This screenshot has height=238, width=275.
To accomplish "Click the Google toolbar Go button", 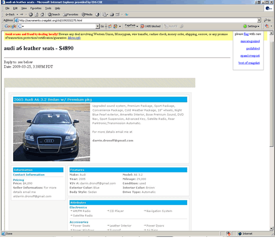I will (102, 26).
